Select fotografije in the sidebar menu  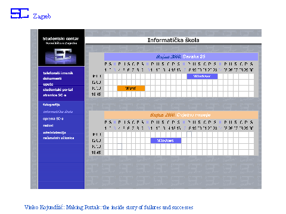point(51,105)
